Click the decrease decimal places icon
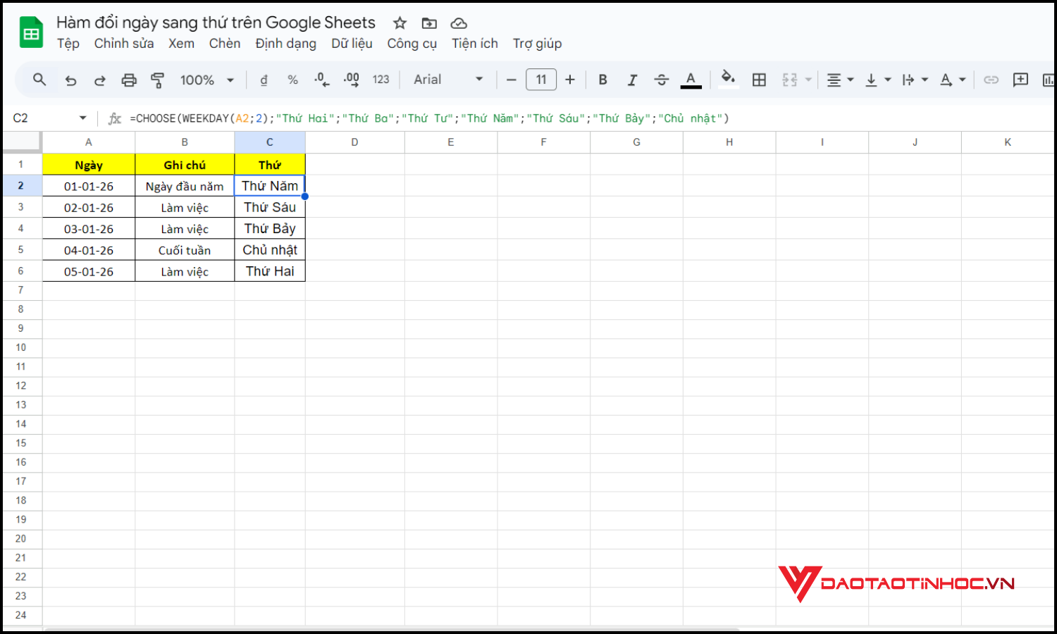 (x=321, y=80)
